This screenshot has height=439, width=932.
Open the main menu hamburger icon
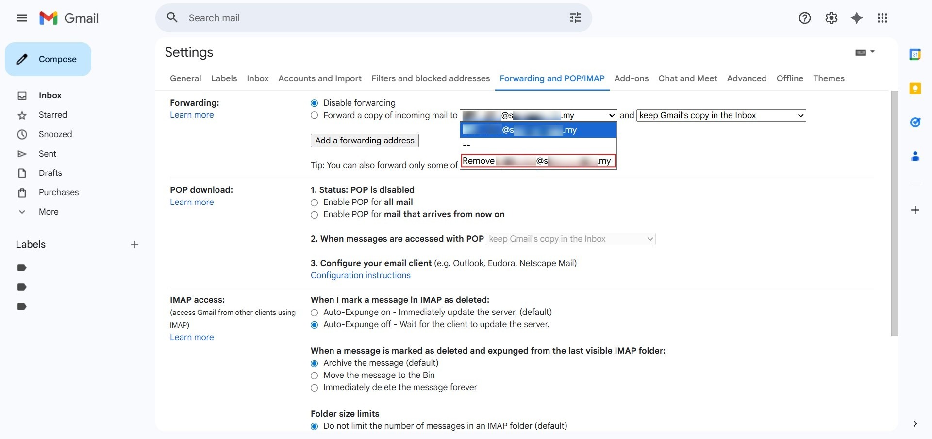(21, 18)
